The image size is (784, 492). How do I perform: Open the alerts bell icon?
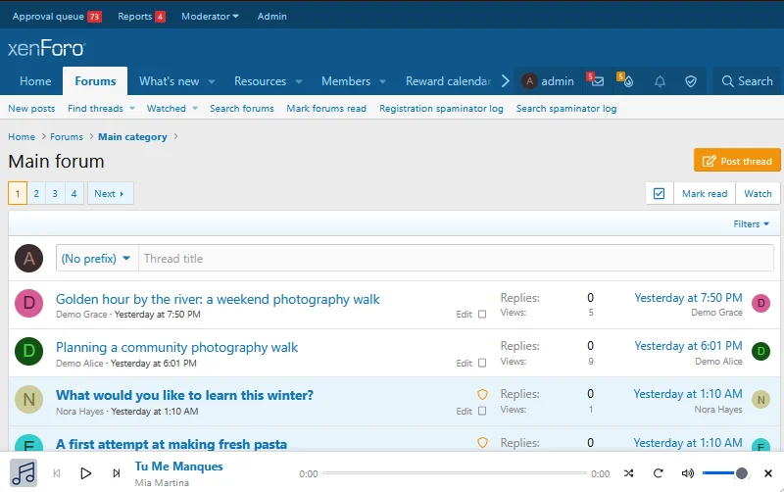pyautogui.click(x=660, y=81)
